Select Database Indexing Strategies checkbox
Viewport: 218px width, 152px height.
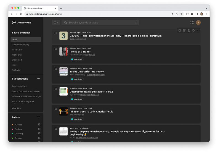56,89
